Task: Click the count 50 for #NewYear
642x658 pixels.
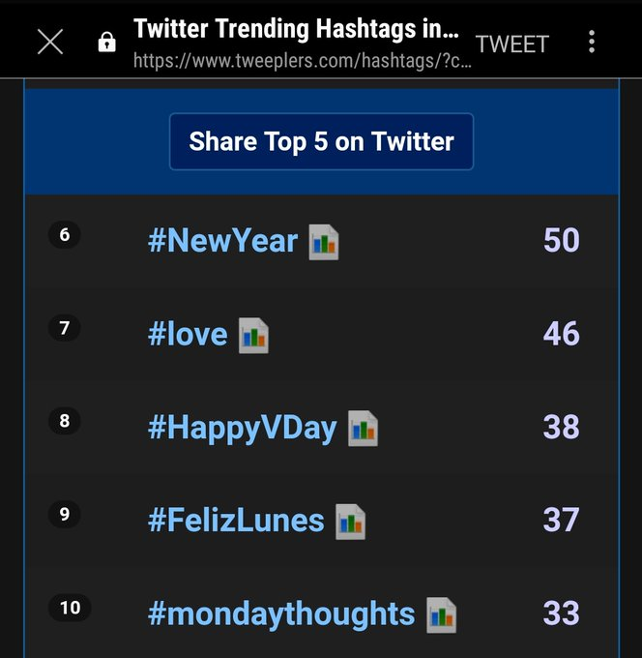Action: [561, 240]
